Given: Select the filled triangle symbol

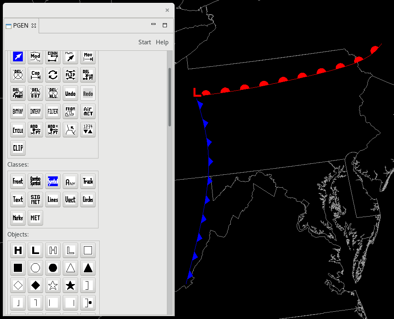Looking at the screenshot, I should pyautogui.click(x=88, y=268).
